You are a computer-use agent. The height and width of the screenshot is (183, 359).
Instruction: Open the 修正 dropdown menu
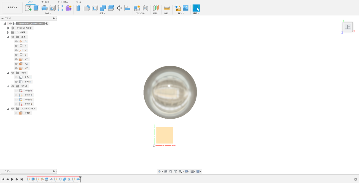coord(102,13)
